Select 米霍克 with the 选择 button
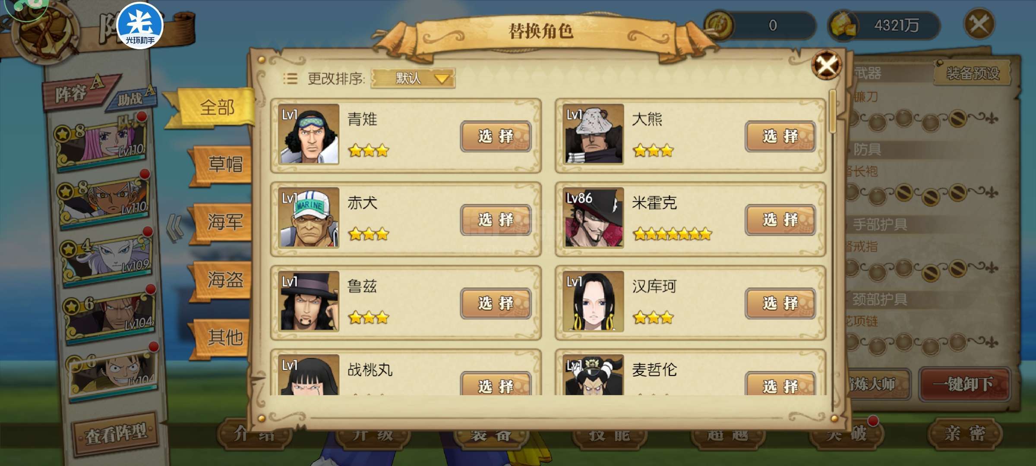1036x466 pixels. [x=780, y=220]
